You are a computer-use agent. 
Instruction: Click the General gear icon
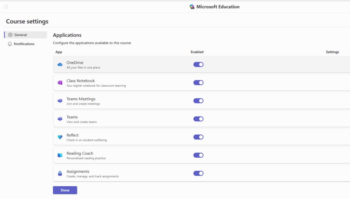point(10,35)
